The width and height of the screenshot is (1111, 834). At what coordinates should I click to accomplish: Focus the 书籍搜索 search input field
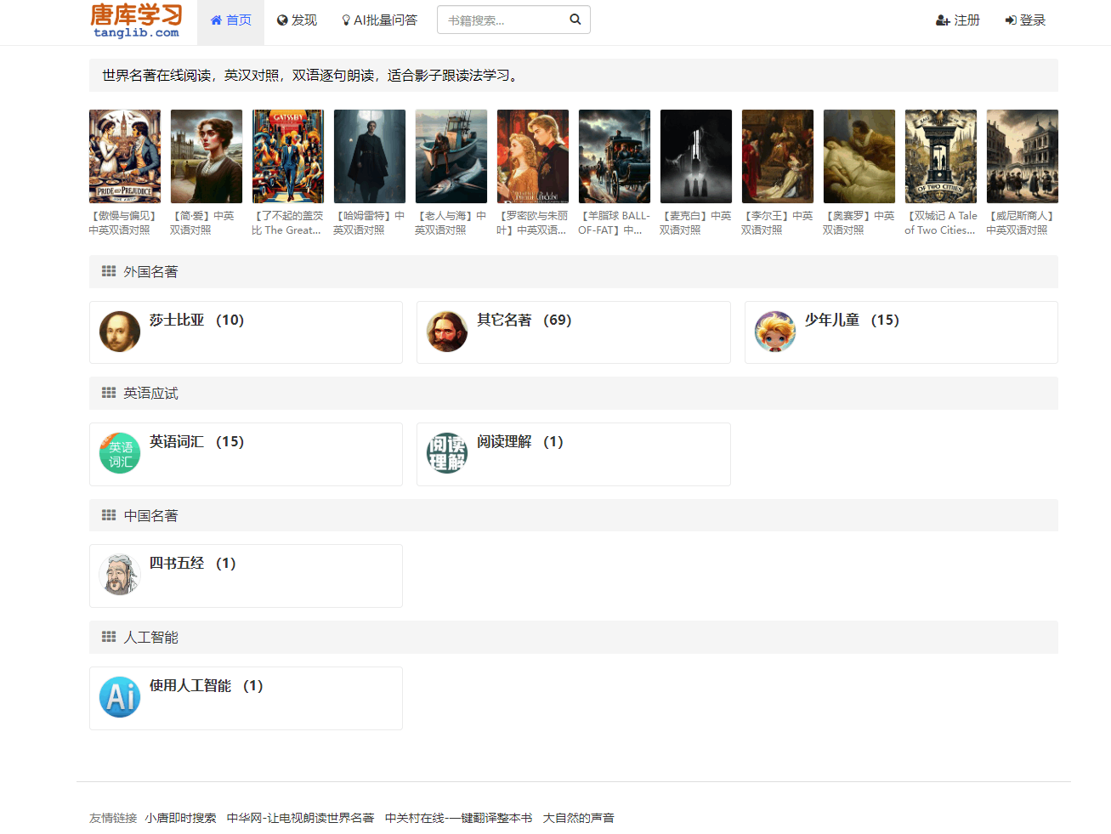(503, 20)
